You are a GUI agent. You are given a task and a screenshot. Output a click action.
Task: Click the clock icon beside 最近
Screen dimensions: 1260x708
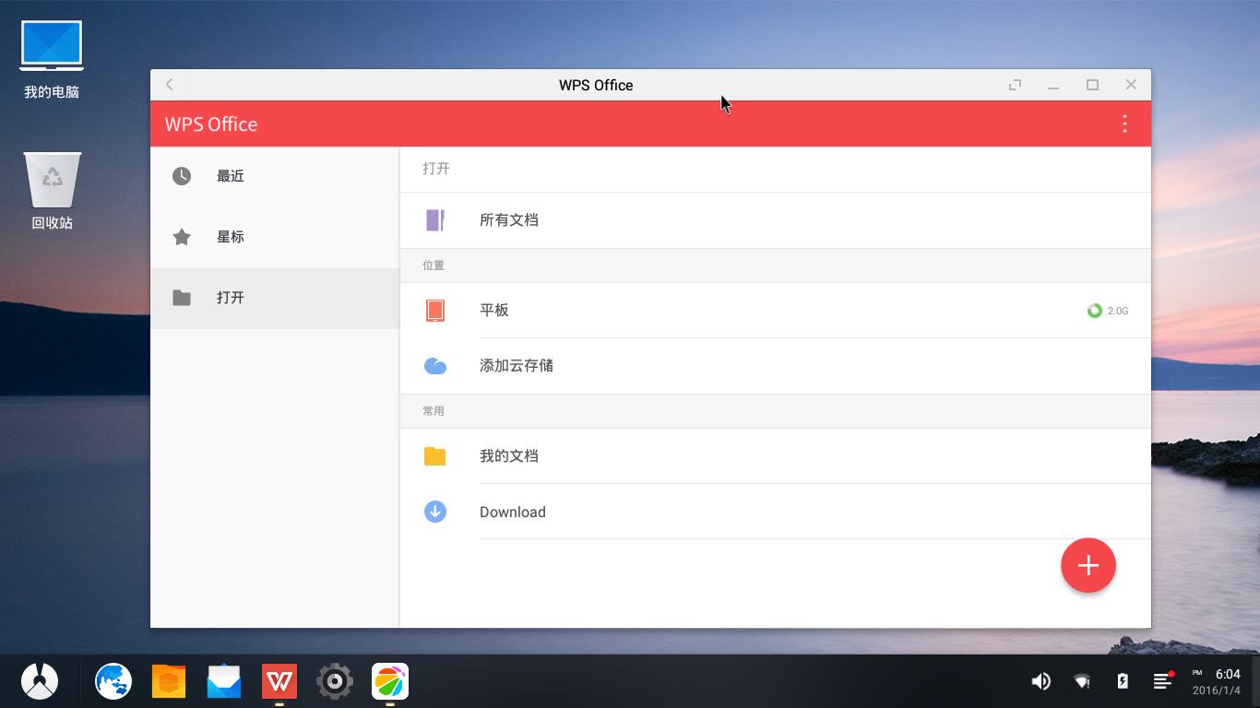pyautogui.click(x=182, y=176)
